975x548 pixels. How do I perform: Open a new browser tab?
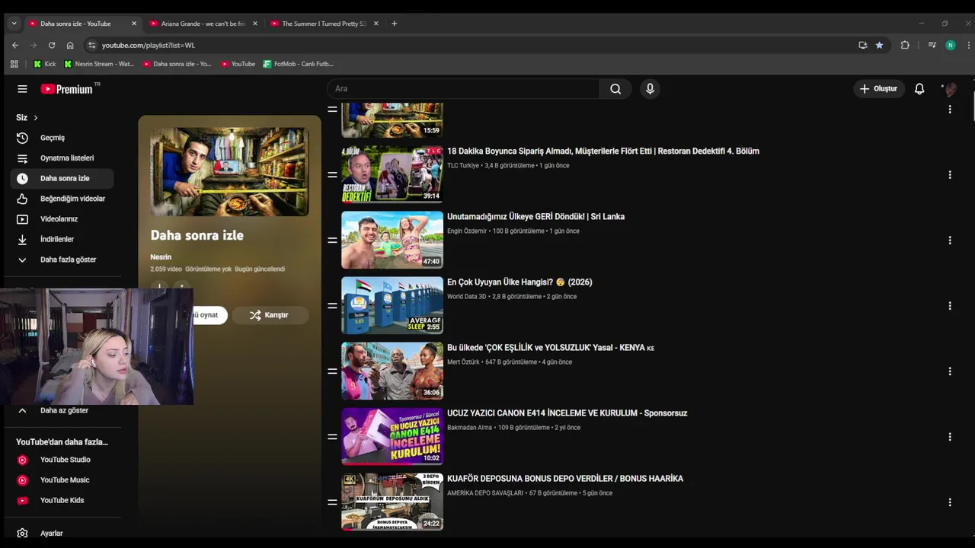tap(394, 24)
